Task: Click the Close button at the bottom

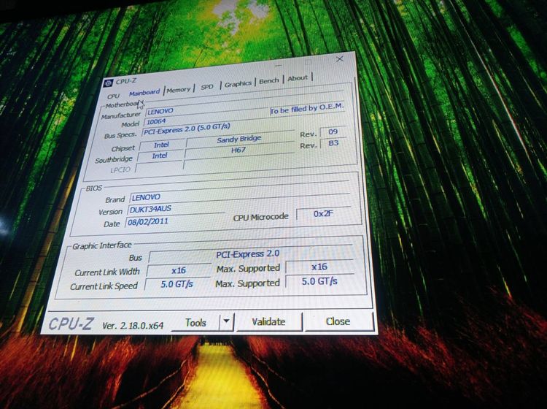Action: pos(338,321)
